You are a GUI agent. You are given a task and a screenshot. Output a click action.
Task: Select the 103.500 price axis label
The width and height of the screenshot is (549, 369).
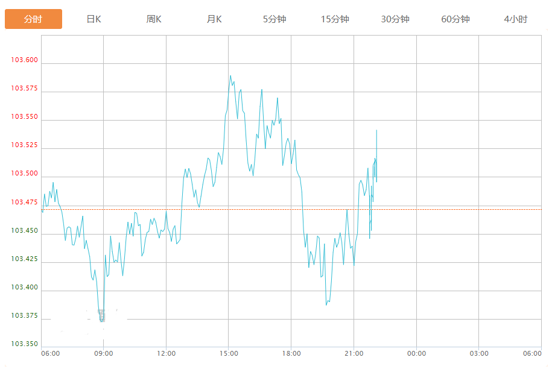point(24,174)
